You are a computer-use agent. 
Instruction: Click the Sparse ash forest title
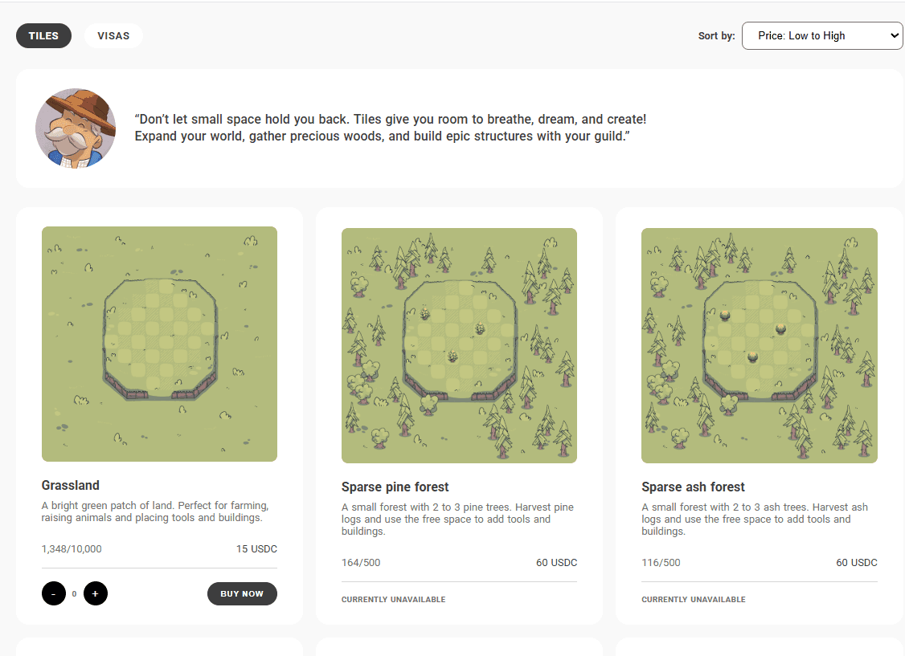(x=693, y=487)
